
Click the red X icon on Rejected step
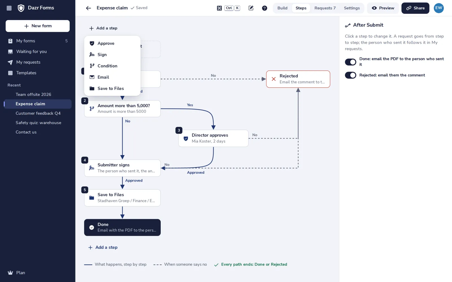(273, 79)
